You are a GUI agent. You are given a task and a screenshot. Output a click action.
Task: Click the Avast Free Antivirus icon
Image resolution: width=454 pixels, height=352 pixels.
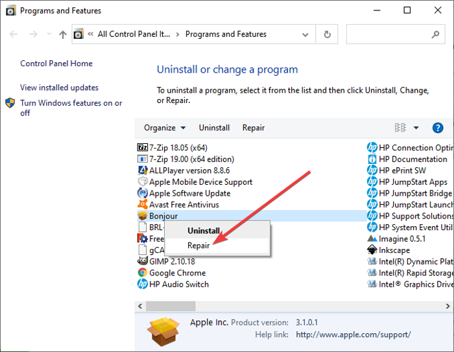[143, 205]
